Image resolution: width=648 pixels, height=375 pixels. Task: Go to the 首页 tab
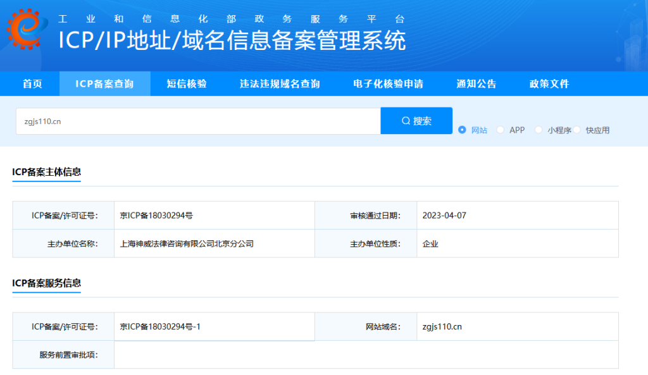(x=32, y=84)
